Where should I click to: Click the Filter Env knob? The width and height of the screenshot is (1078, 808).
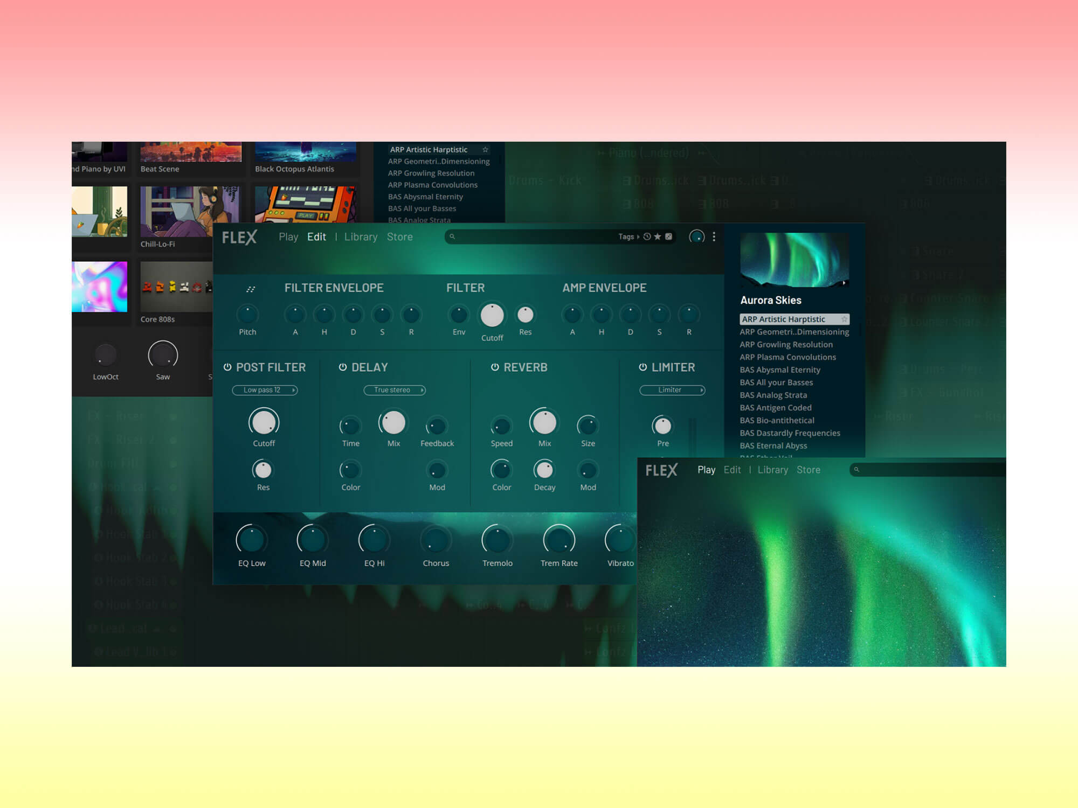(459, 315)
